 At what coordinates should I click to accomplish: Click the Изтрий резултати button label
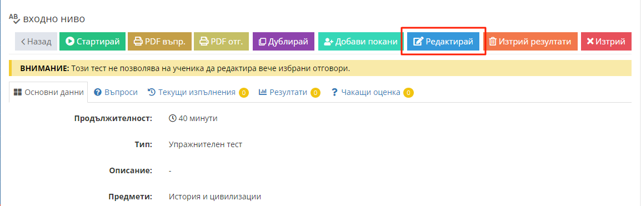pos(535,41)
